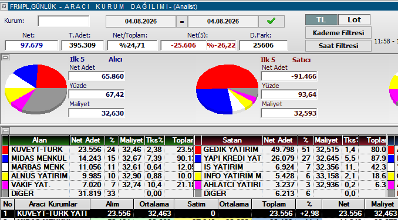Click the Net value 97.679

point(32,45)
